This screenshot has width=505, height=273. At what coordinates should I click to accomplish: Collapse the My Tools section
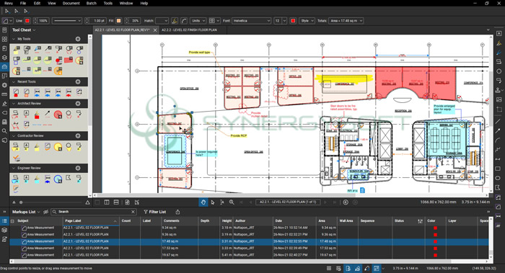pos(14,39)
